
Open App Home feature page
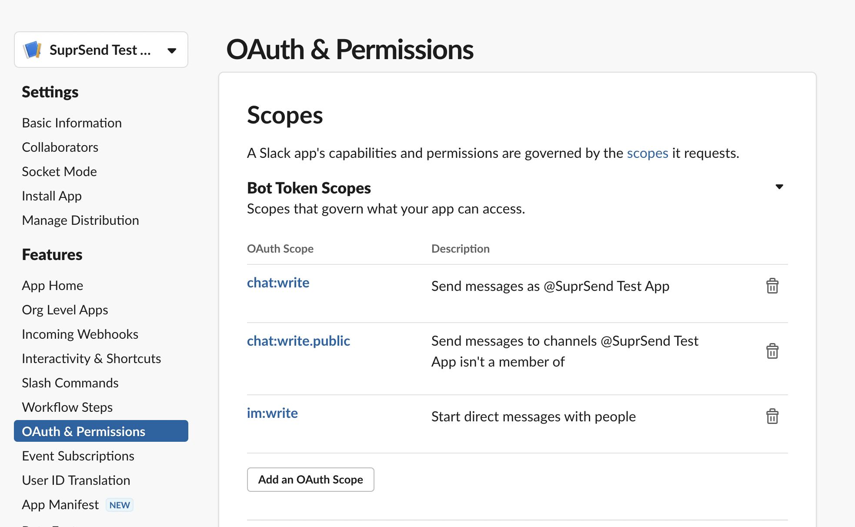tap(53, 286)
